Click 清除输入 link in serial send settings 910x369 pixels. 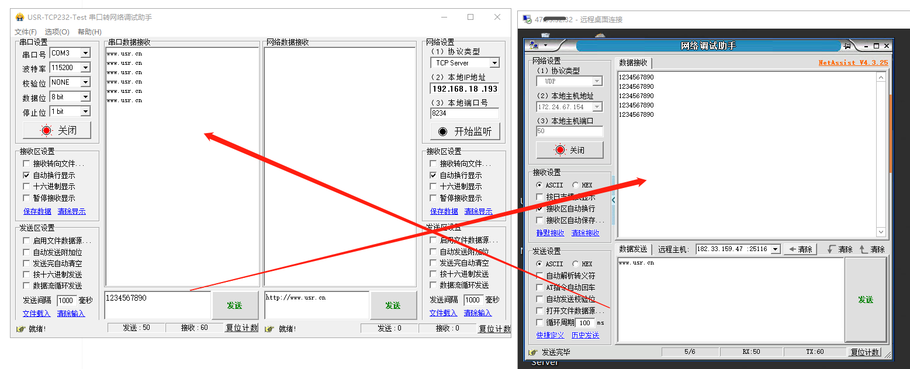click(71, 314)
